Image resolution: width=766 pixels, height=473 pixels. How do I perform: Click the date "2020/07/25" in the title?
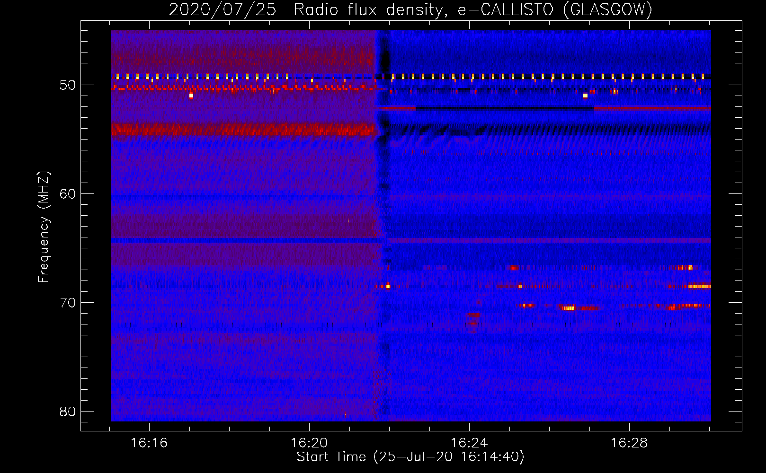tap(223, 9)
